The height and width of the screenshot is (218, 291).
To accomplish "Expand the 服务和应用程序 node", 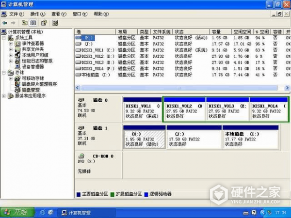I will (x=4, y=95).
